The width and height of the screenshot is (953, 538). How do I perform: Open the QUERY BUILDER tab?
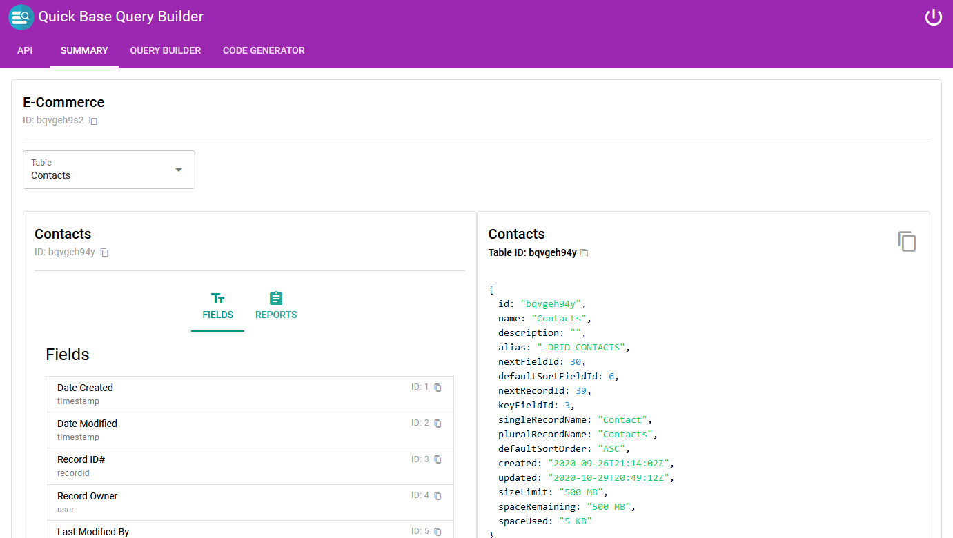pos(166,50)
